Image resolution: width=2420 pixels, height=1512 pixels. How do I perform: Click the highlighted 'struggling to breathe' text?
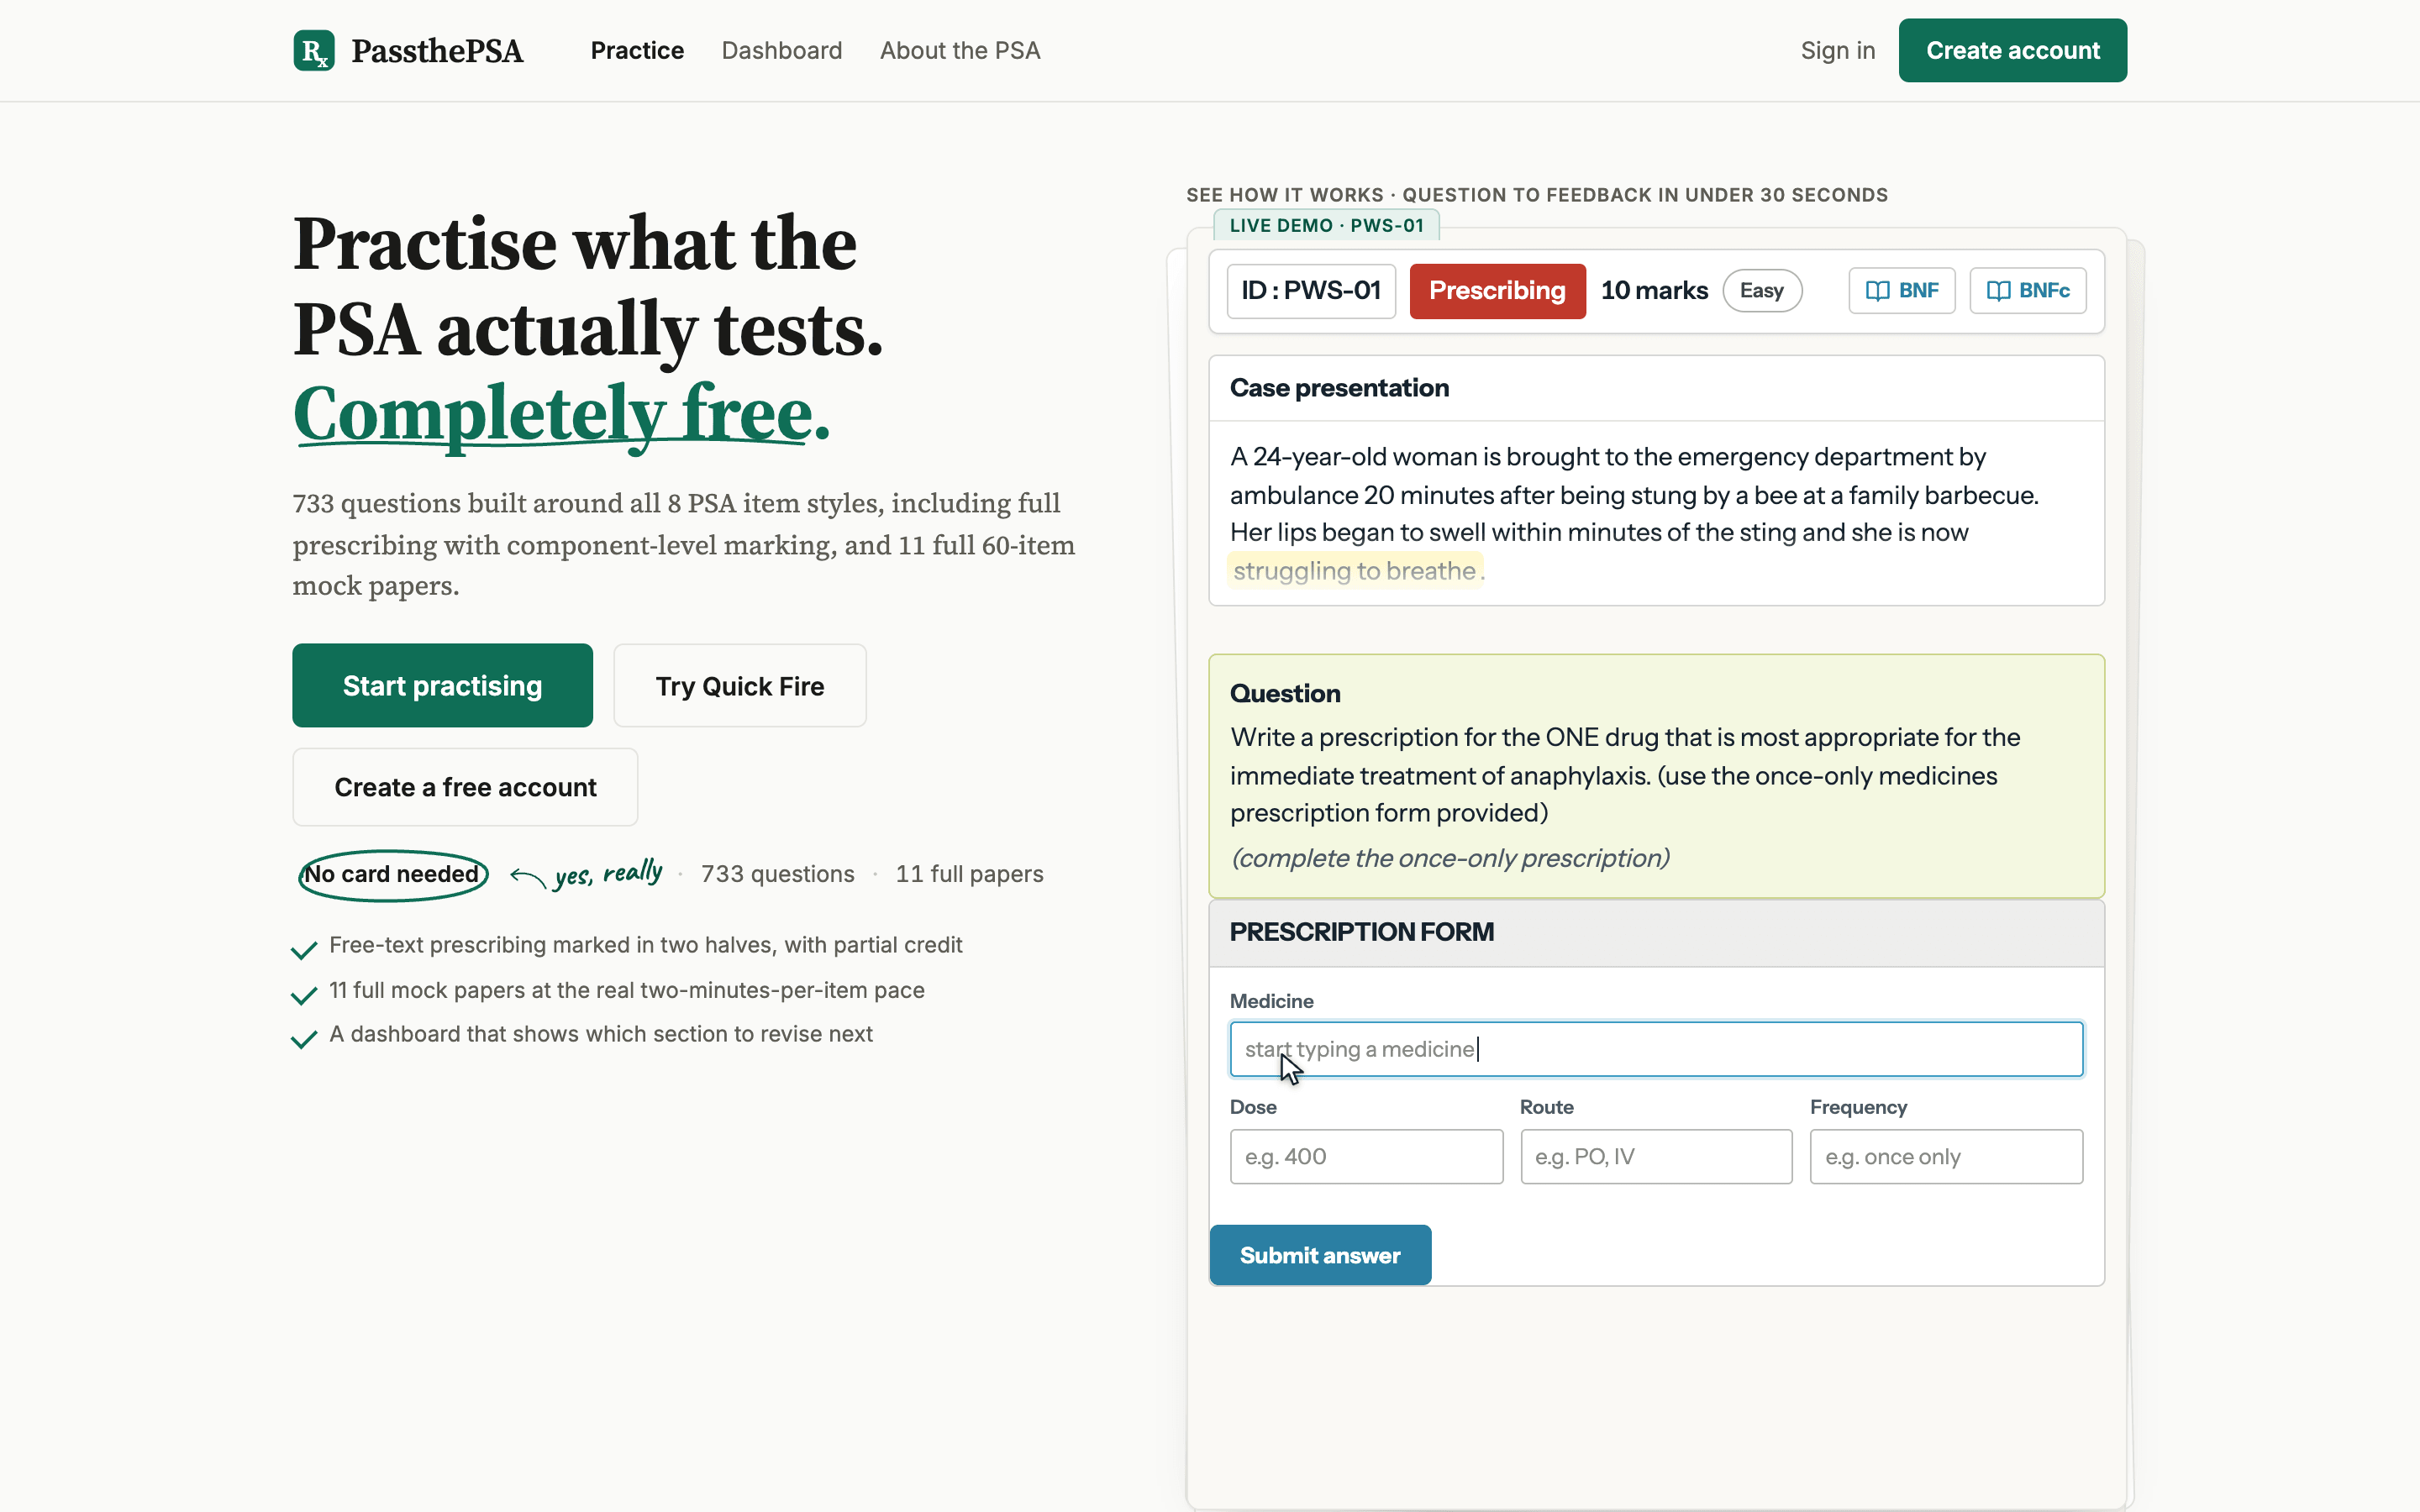(x=1354, y=571)
